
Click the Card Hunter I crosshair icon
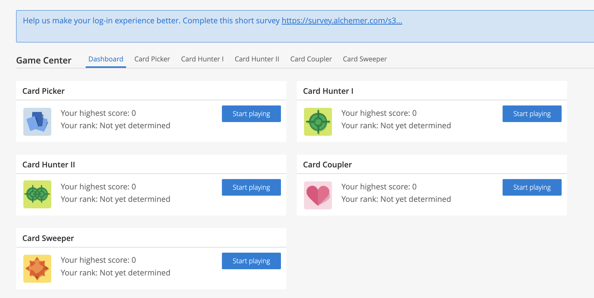point(318,122)
